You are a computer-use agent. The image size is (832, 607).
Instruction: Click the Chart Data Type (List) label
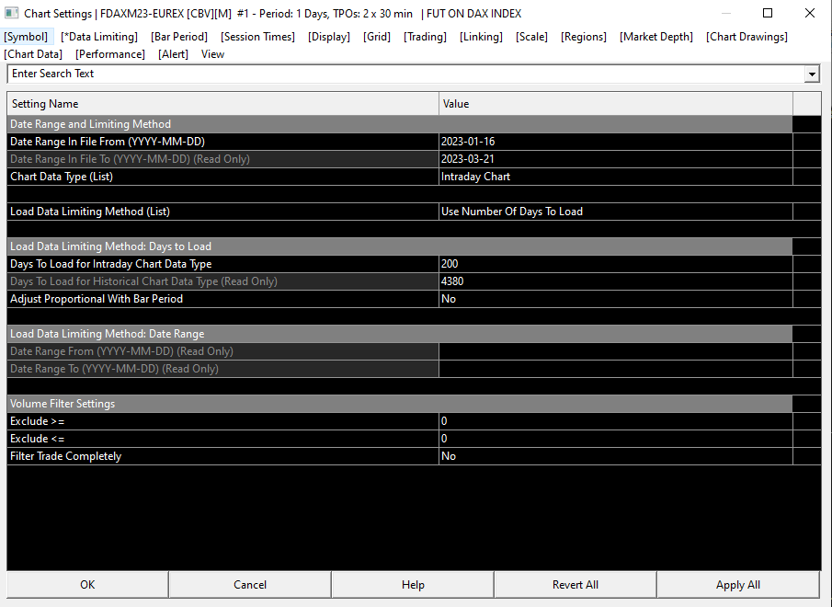pos(62,177)
